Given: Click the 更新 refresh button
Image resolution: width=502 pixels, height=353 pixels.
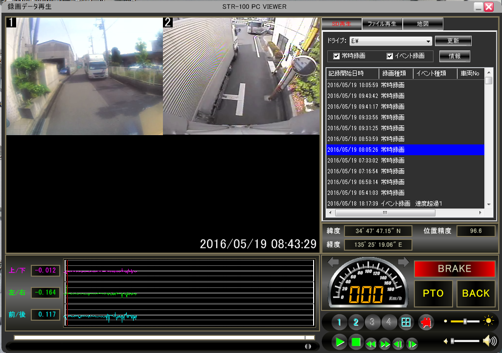Looking at the screenshot, I should pyautogui.click(x=453, y=41).
